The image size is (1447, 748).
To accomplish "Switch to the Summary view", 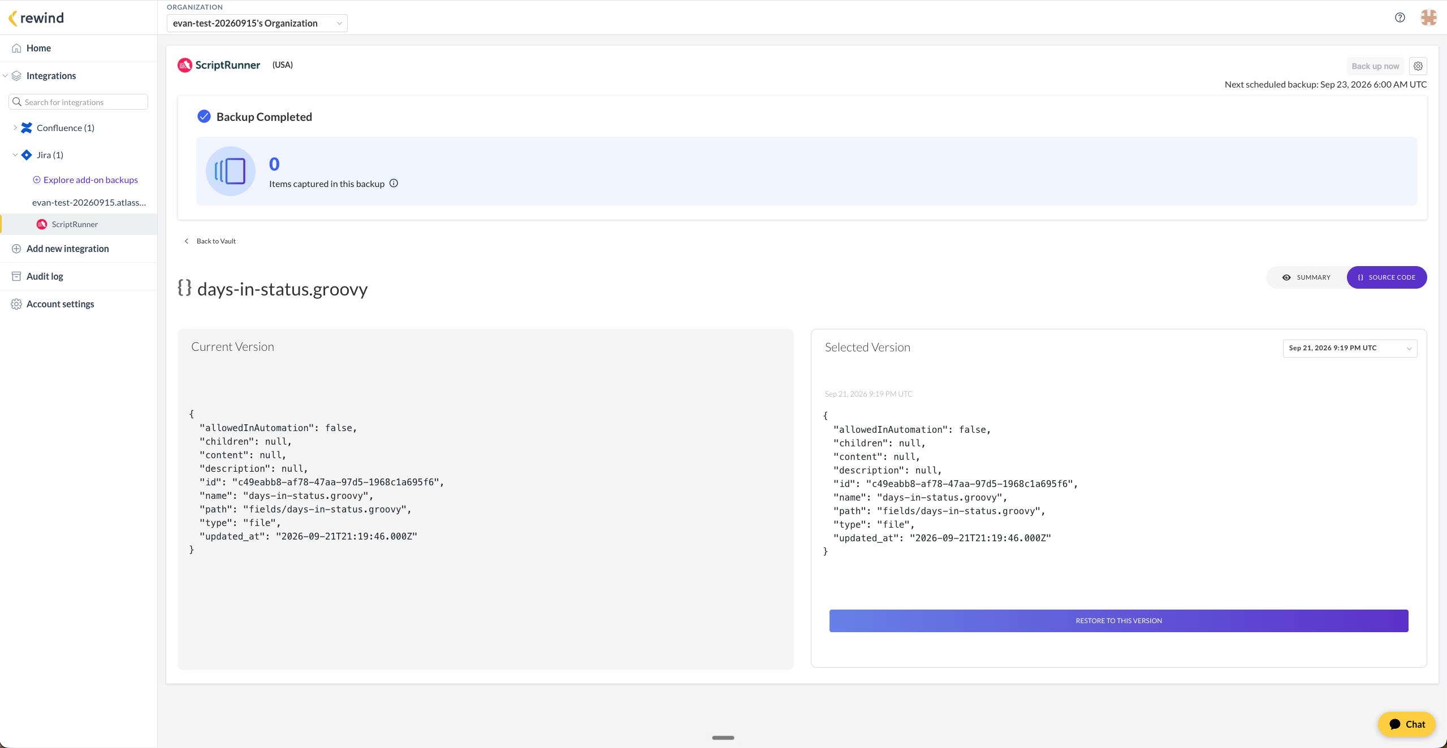I will click(1307, 277).
